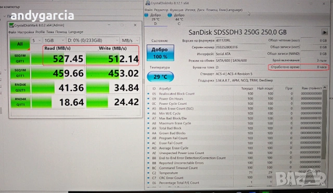
Task: Click read result bar showing 41.36
Action: coord(58,88)
